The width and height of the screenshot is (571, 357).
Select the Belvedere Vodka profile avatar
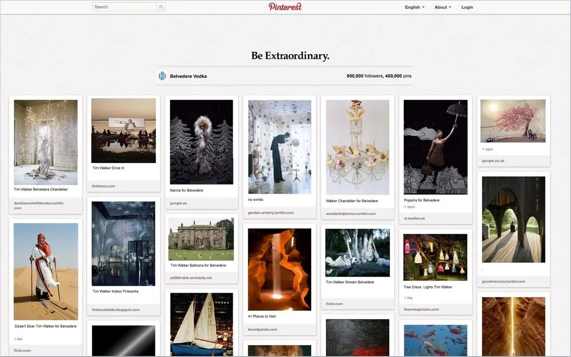[x=162, y=75]
